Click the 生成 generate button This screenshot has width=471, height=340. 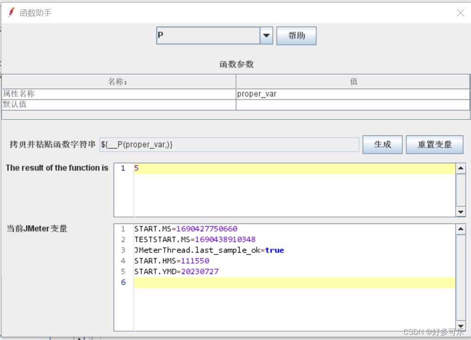click(x=382, y=145)
